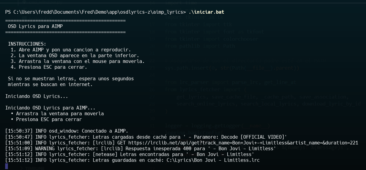Click the "Presiona ESC para cerrar" bullet line

49,120
